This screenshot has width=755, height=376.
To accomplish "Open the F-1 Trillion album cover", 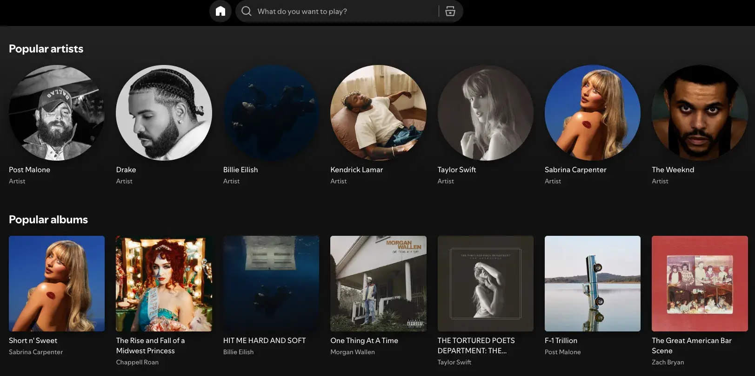I will [x=593, y=284].
